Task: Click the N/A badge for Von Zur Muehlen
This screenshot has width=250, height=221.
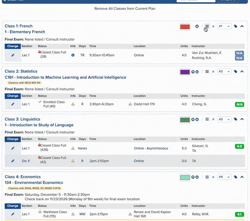Action: [240, 53]
